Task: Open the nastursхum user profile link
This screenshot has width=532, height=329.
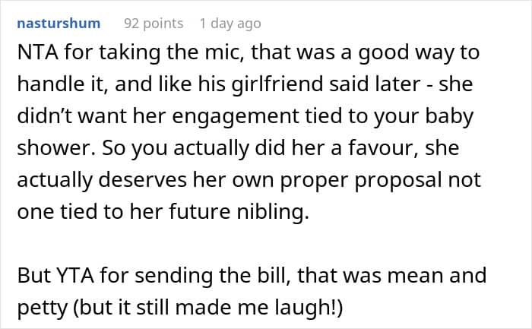Action: (58, 23)
